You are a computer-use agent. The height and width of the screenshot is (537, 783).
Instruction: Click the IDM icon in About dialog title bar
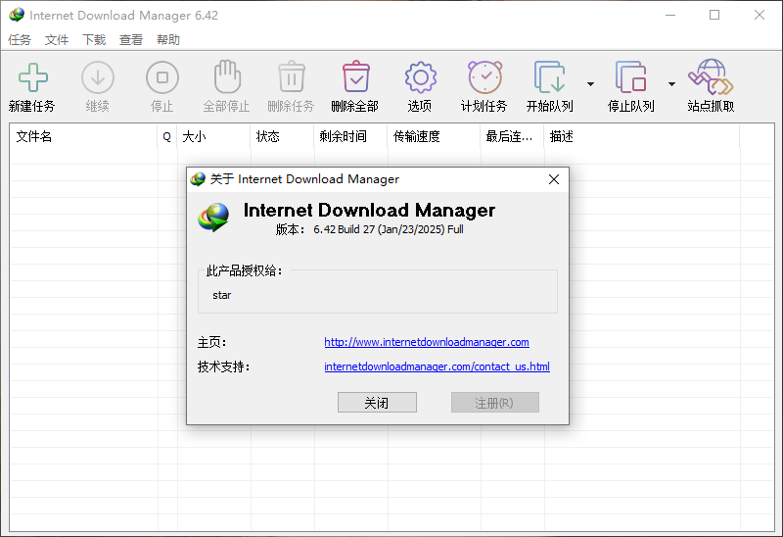[x=199, y=179]
